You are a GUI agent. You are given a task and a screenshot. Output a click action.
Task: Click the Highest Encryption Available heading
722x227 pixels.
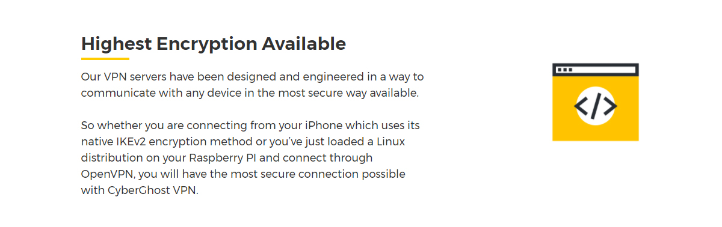tap(214, 44)
